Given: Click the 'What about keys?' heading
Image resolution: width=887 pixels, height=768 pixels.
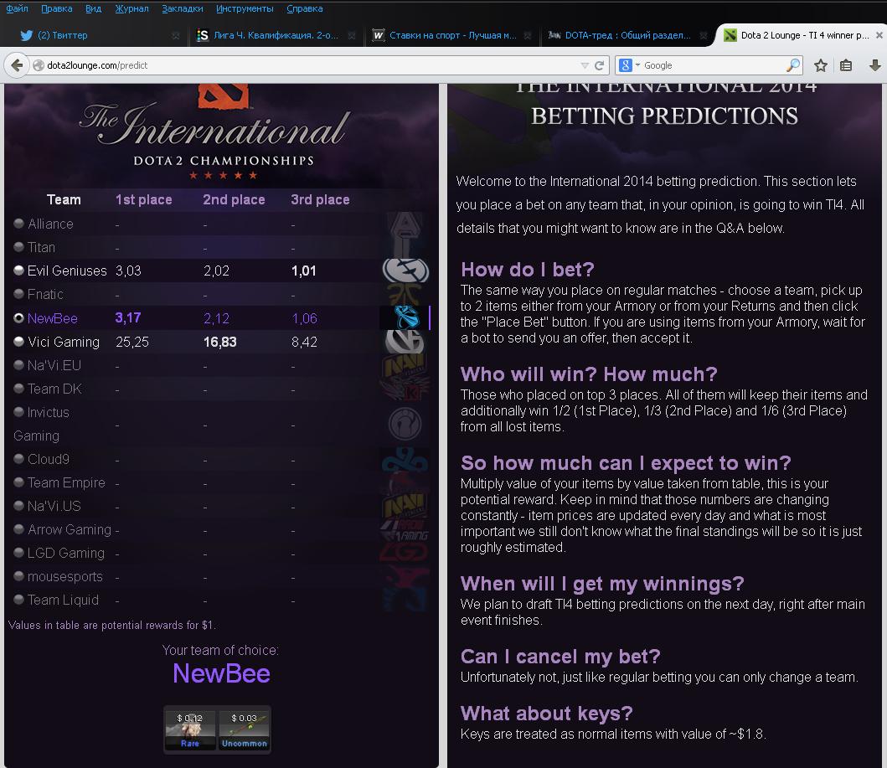Looking at the screenshot, I should coord(546,714).
